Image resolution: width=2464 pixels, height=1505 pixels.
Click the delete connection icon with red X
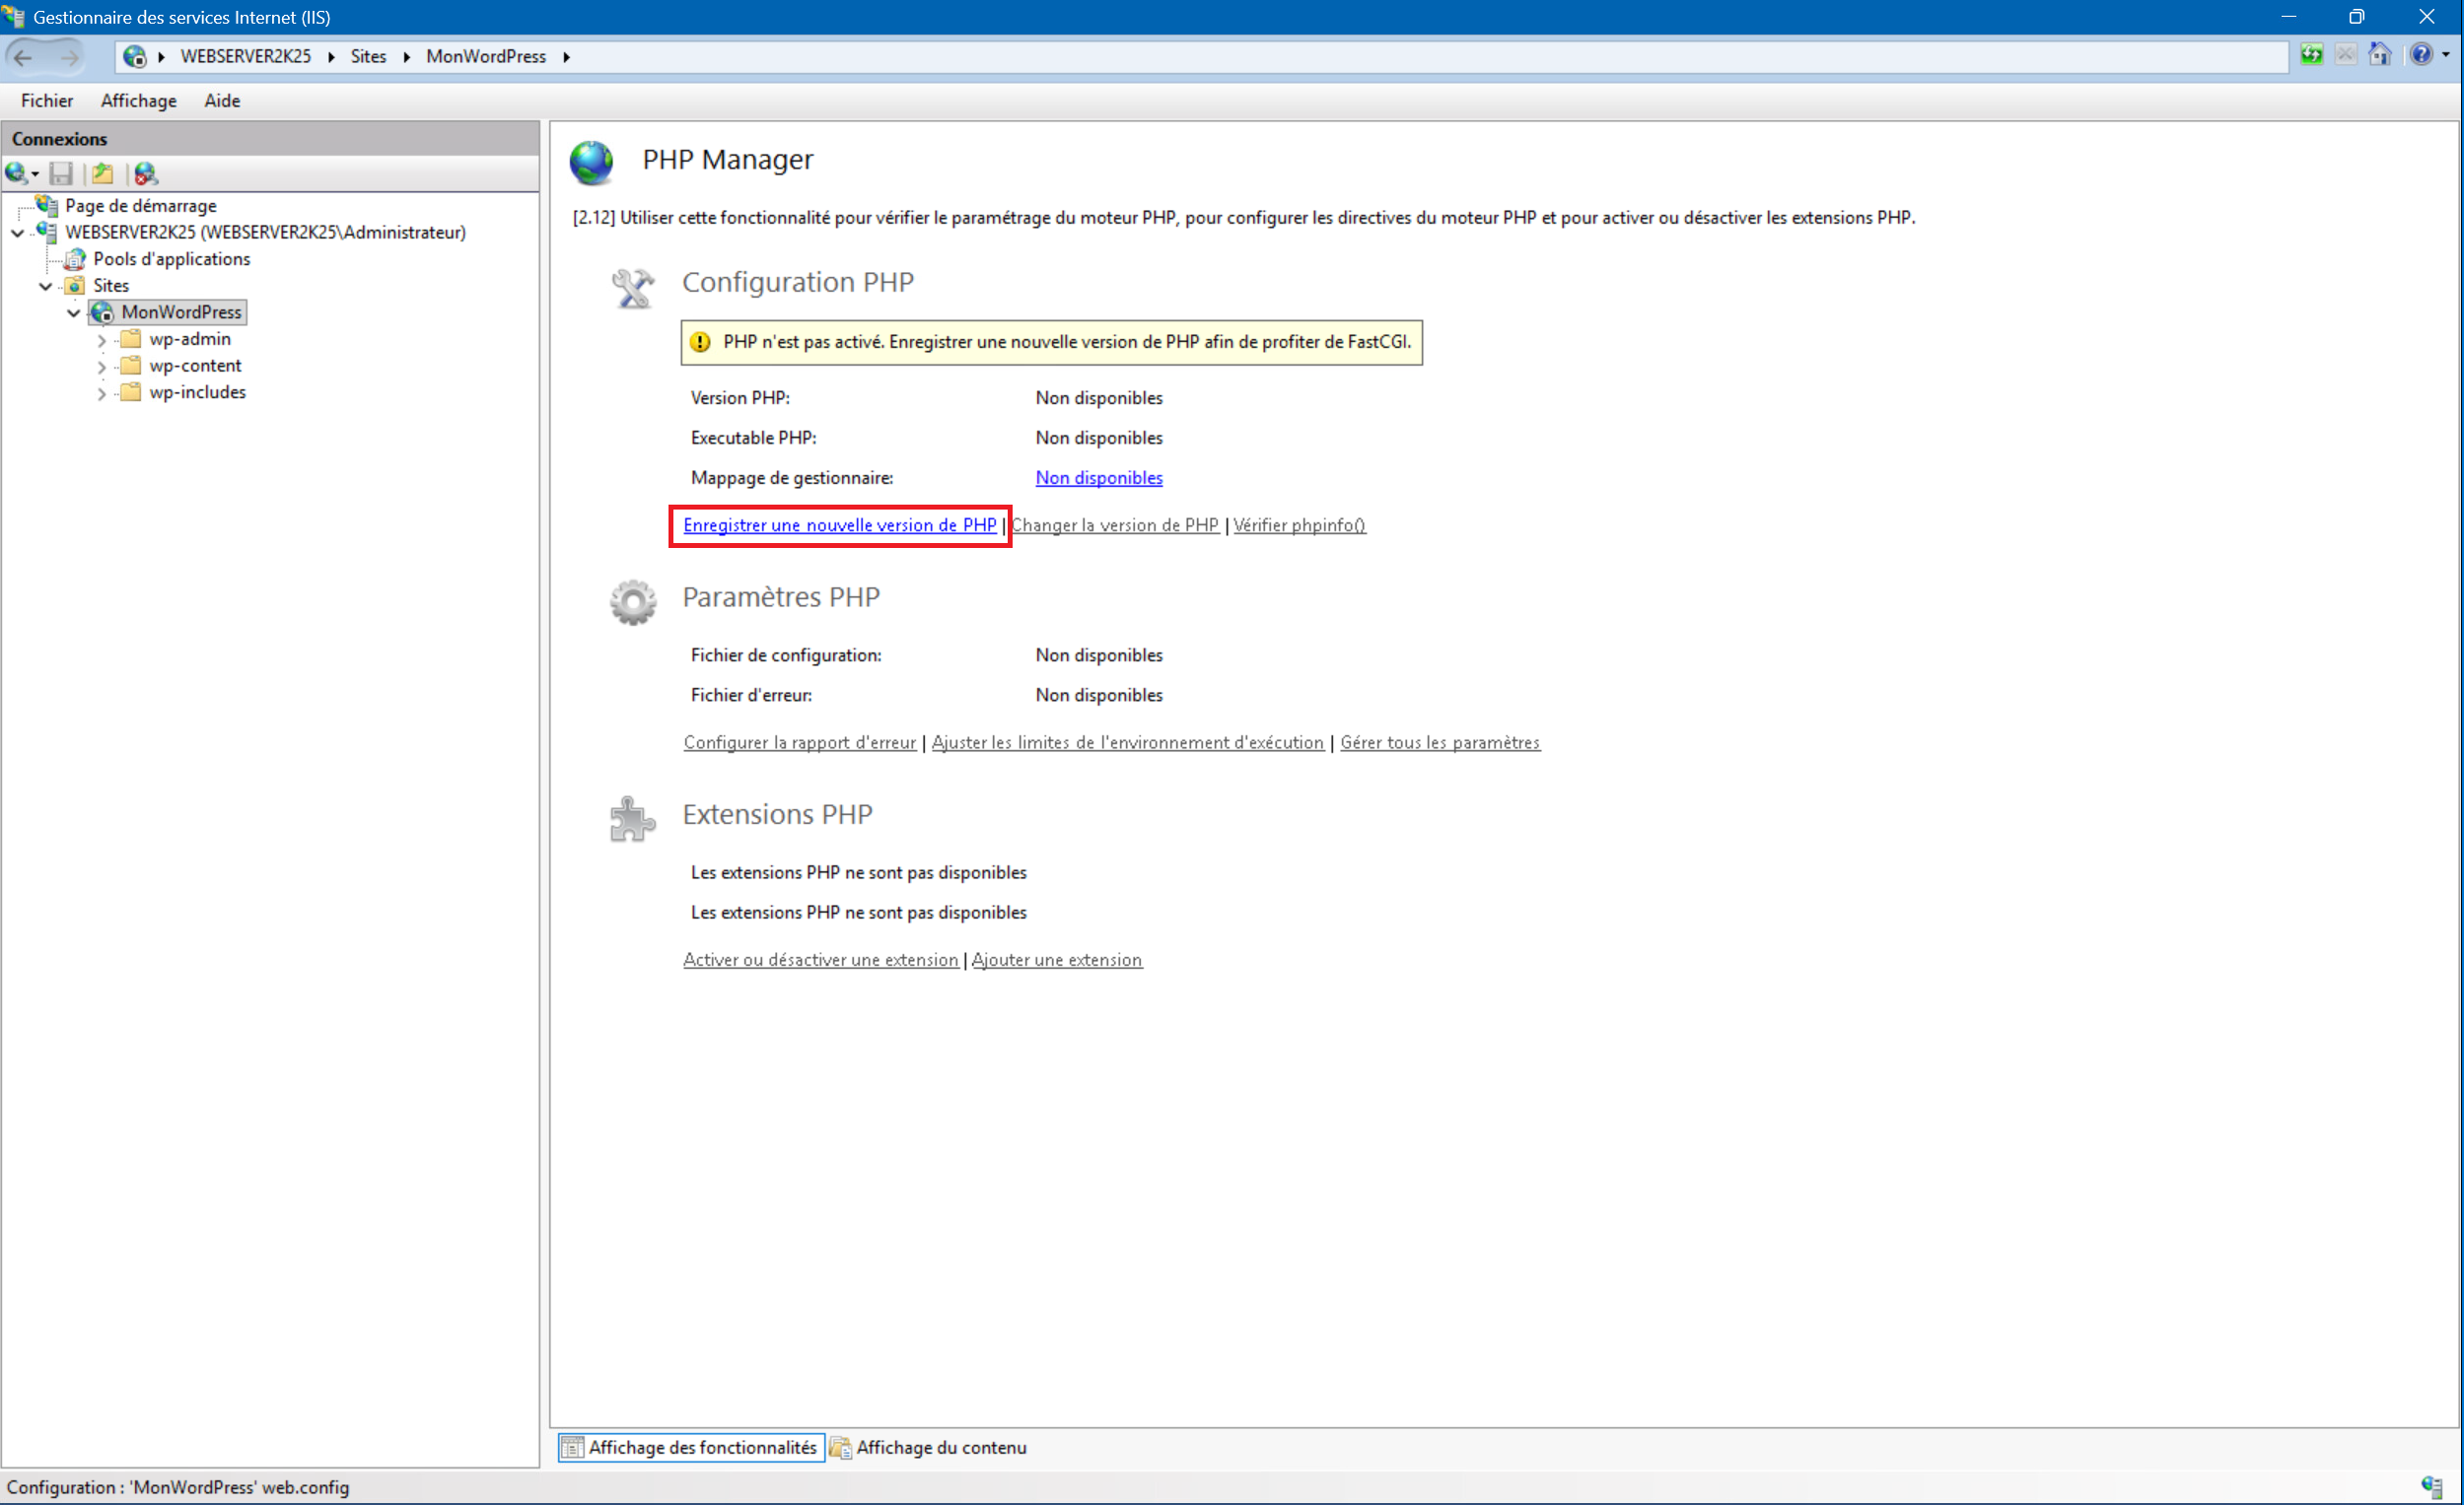tap(146, 173)
